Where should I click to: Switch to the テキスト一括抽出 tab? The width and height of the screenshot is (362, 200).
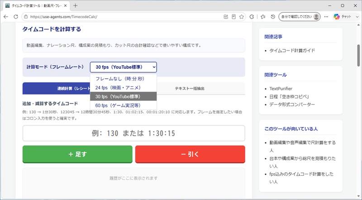tap(189, 88)
